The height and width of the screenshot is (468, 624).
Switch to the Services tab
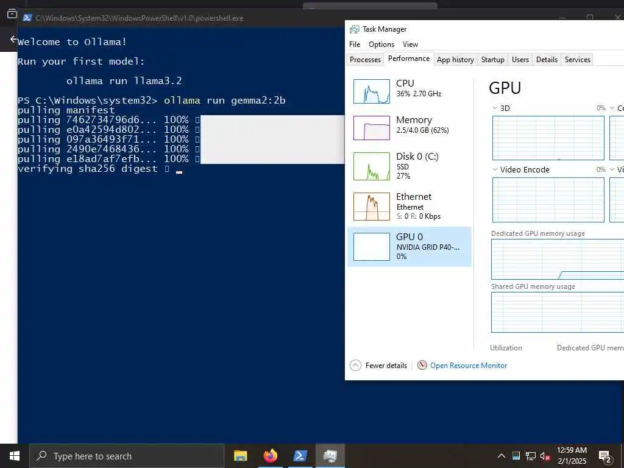(x=578, y=59)
